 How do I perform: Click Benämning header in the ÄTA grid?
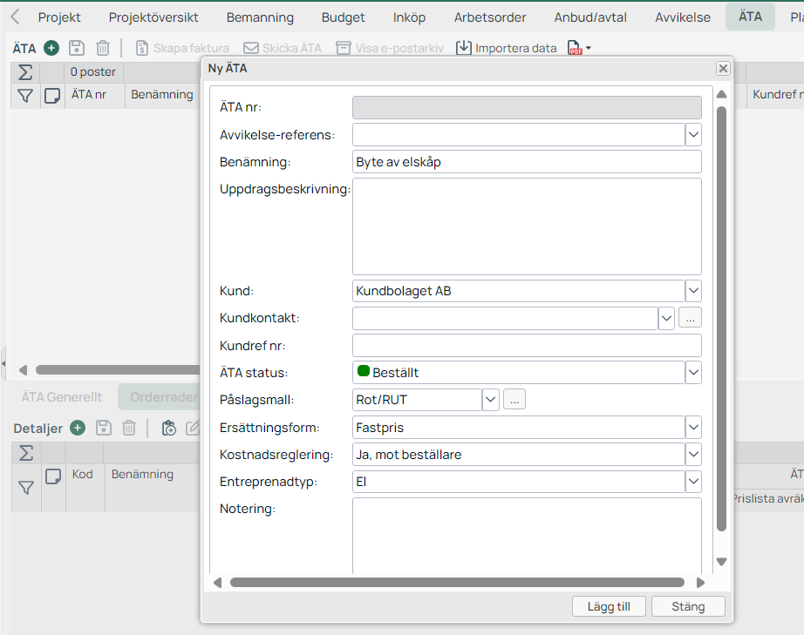(162, 95)
